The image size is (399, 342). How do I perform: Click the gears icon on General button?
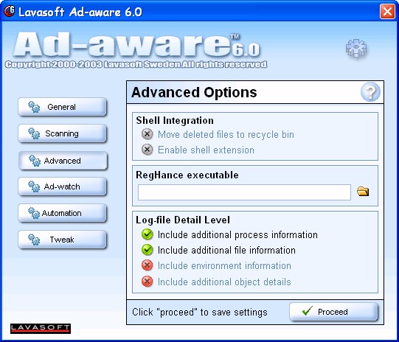point(34,107)
